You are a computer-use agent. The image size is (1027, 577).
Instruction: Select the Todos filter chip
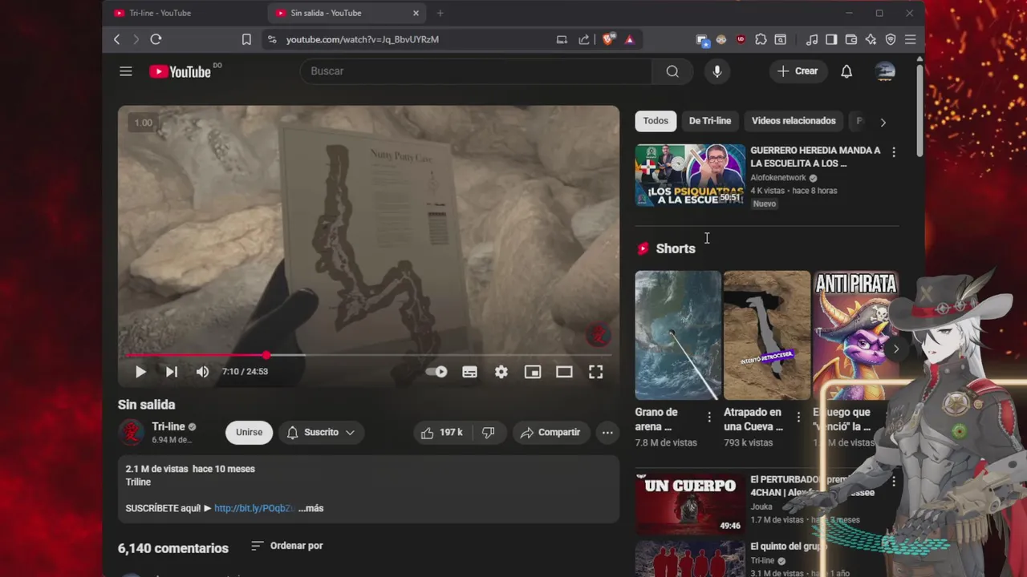pyautogui.click(x=656, y=121)
